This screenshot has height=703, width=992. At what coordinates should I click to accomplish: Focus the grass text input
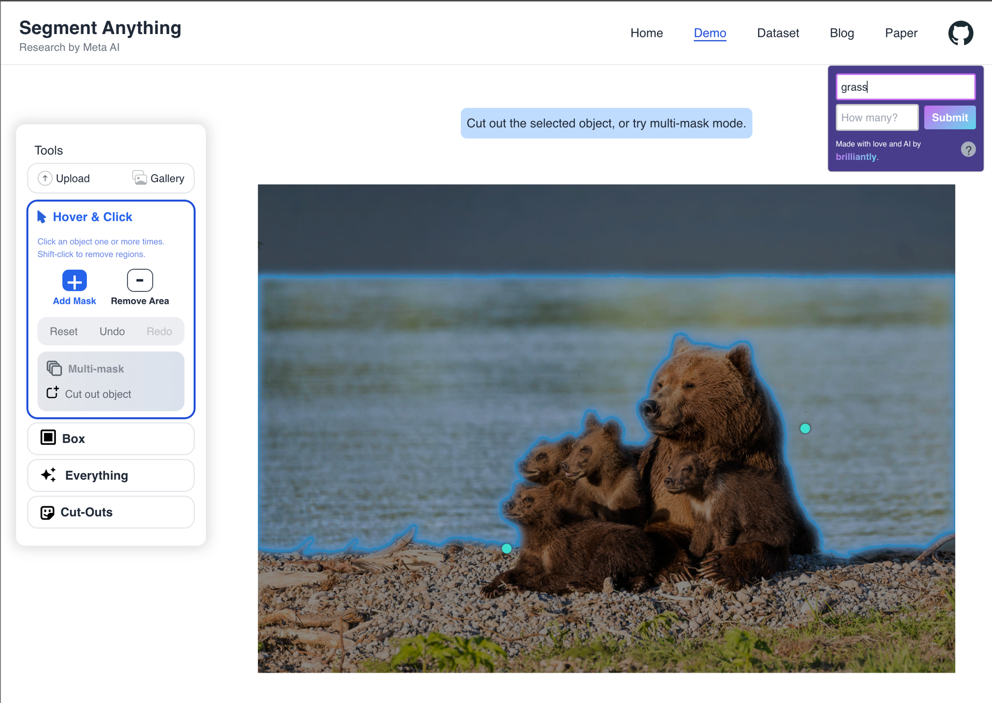tap(906, 87)
